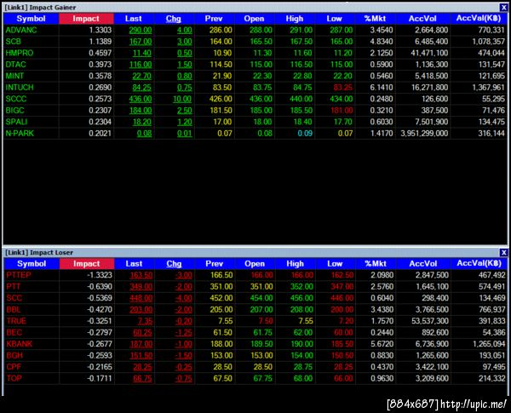Click Symbol header in Loser table
The image size is (511, 413).
(32, 264)
